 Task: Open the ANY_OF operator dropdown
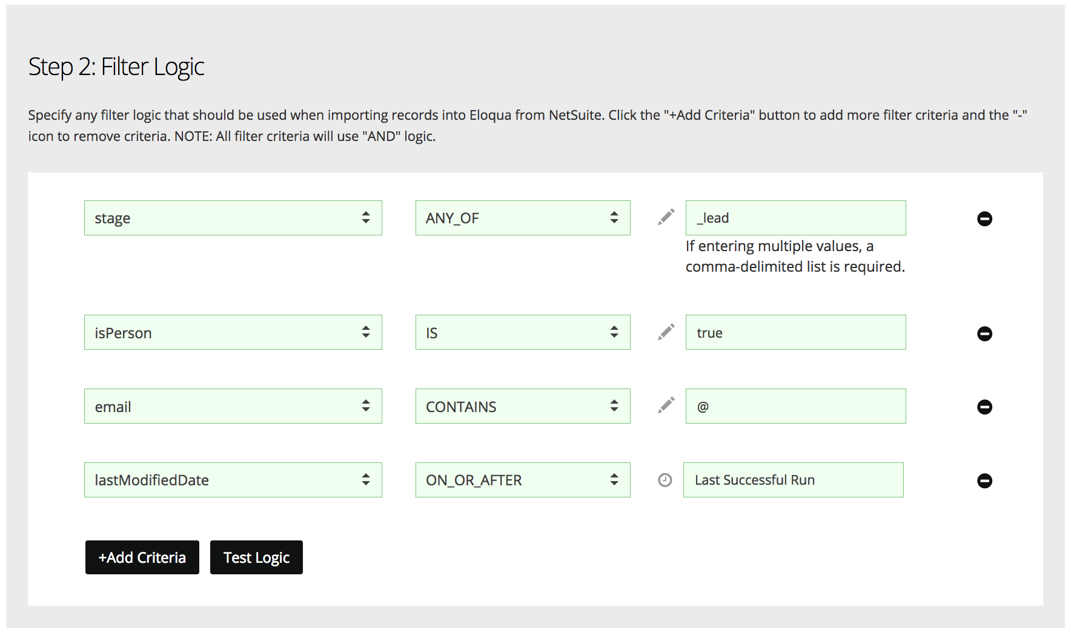coord(523,218)
